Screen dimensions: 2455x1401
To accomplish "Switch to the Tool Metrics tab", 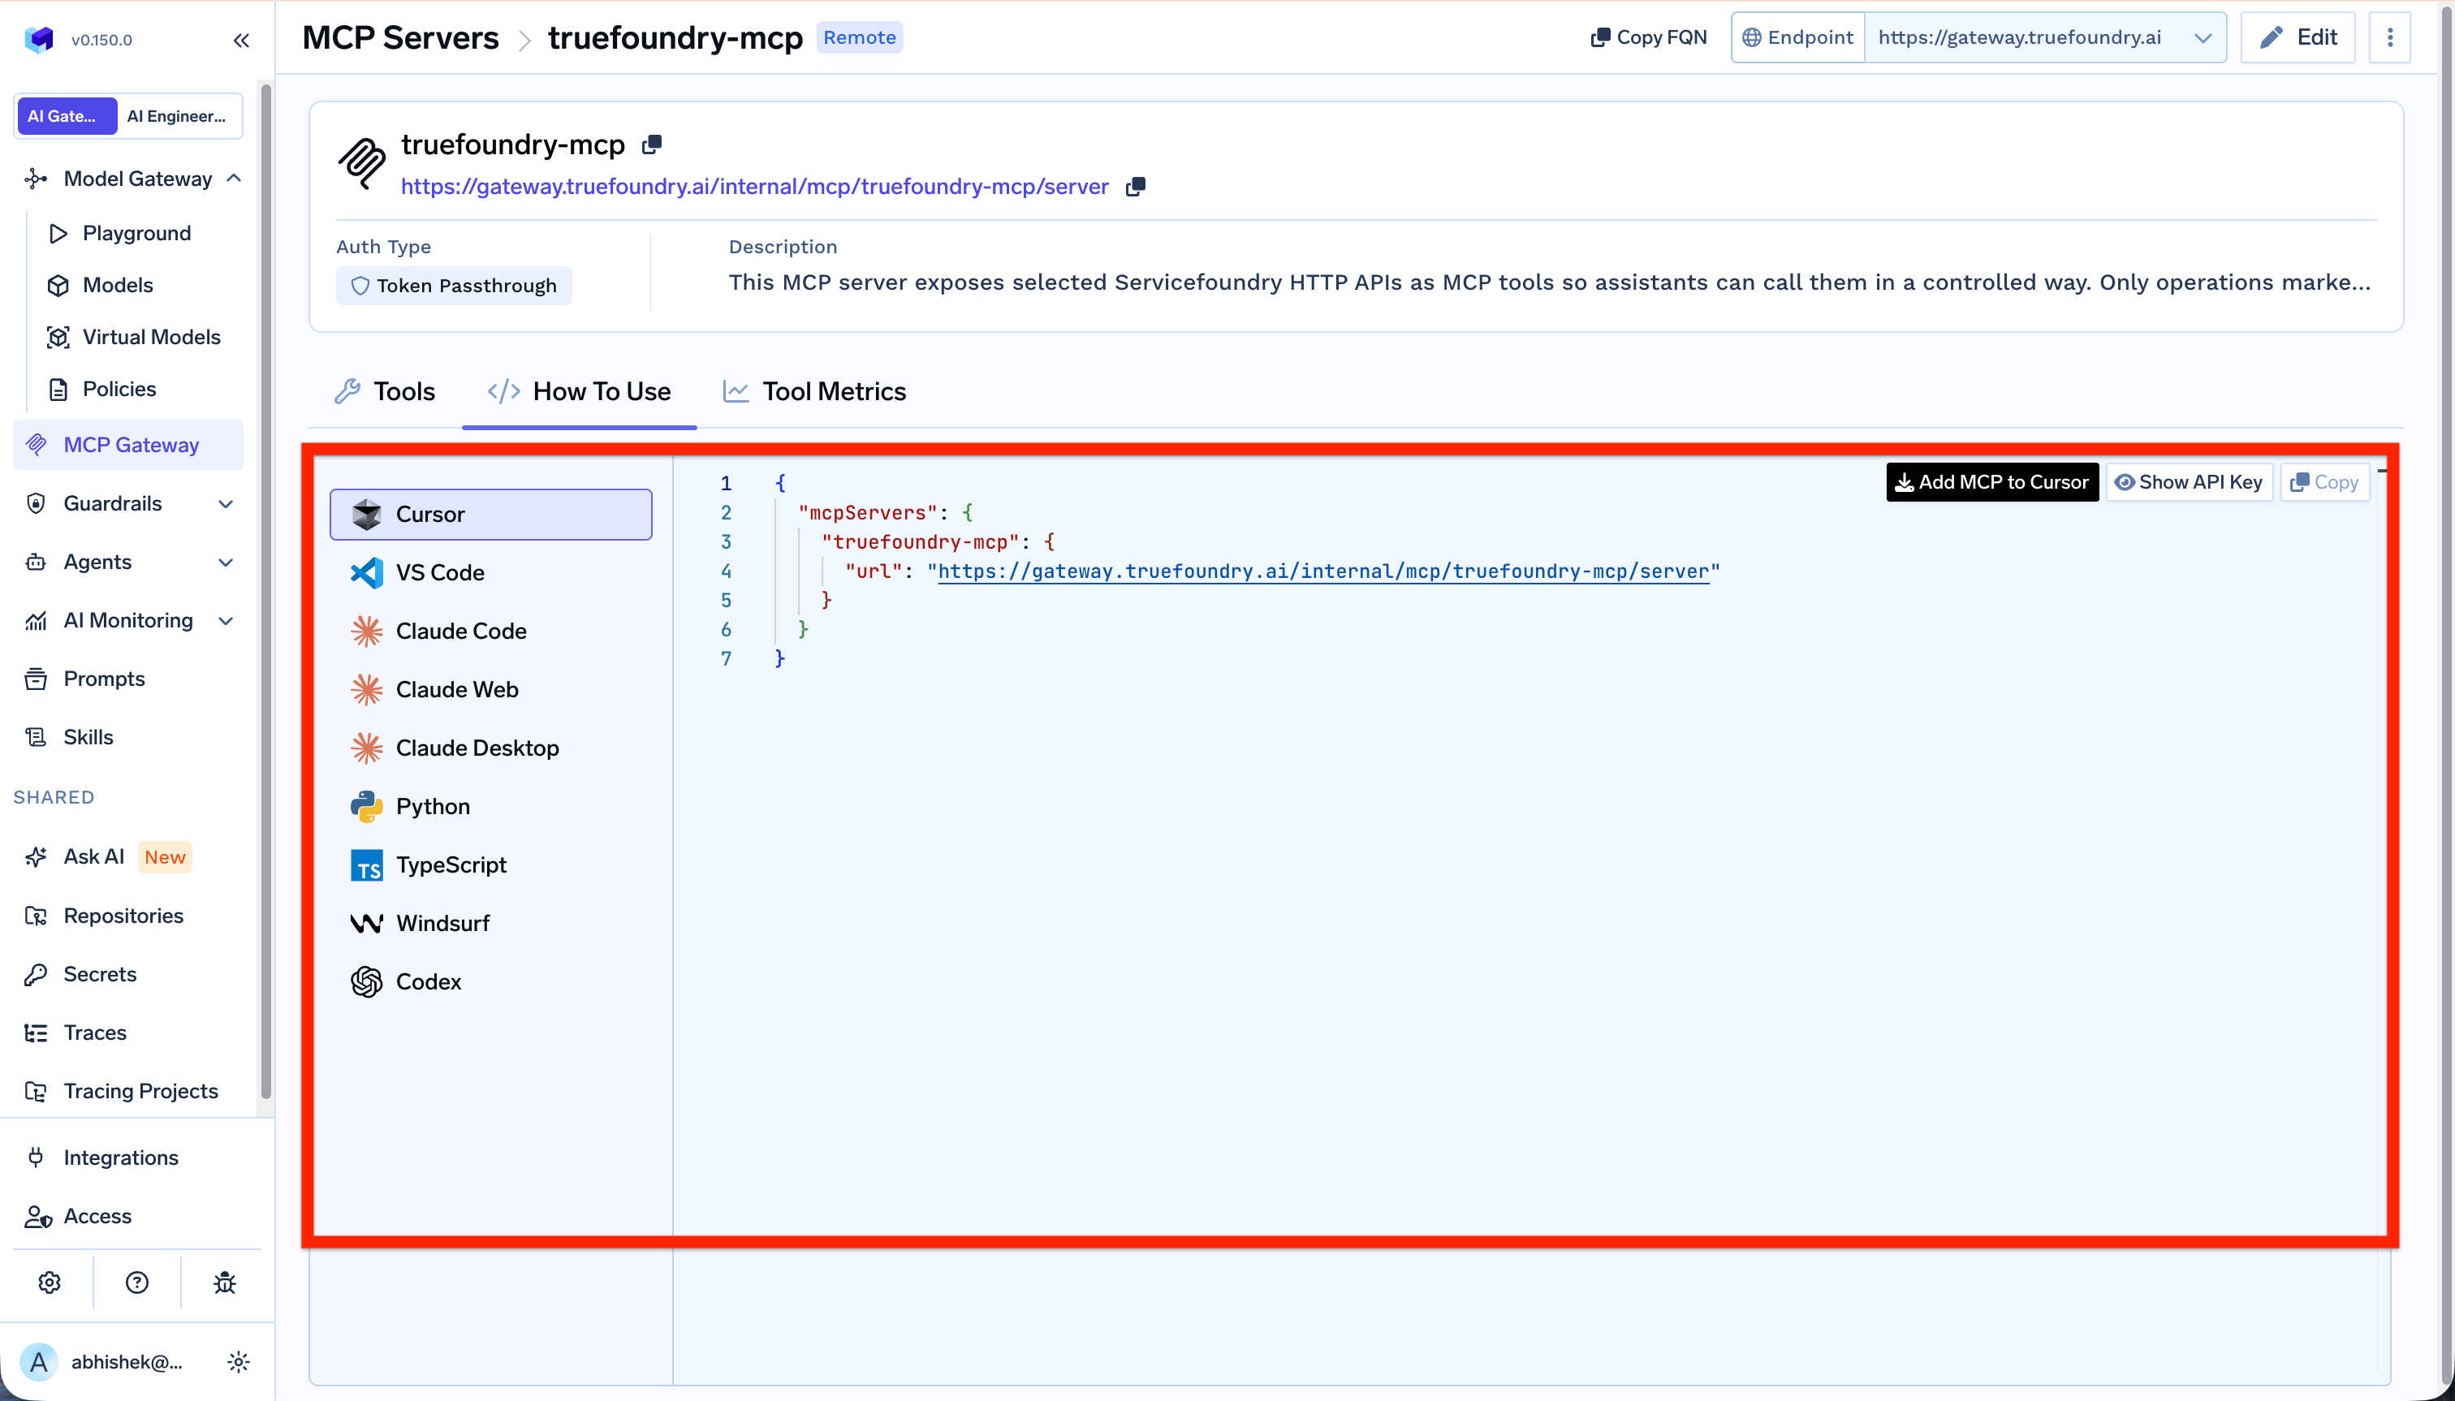I will pyautogui.click(x=814, y=391).
